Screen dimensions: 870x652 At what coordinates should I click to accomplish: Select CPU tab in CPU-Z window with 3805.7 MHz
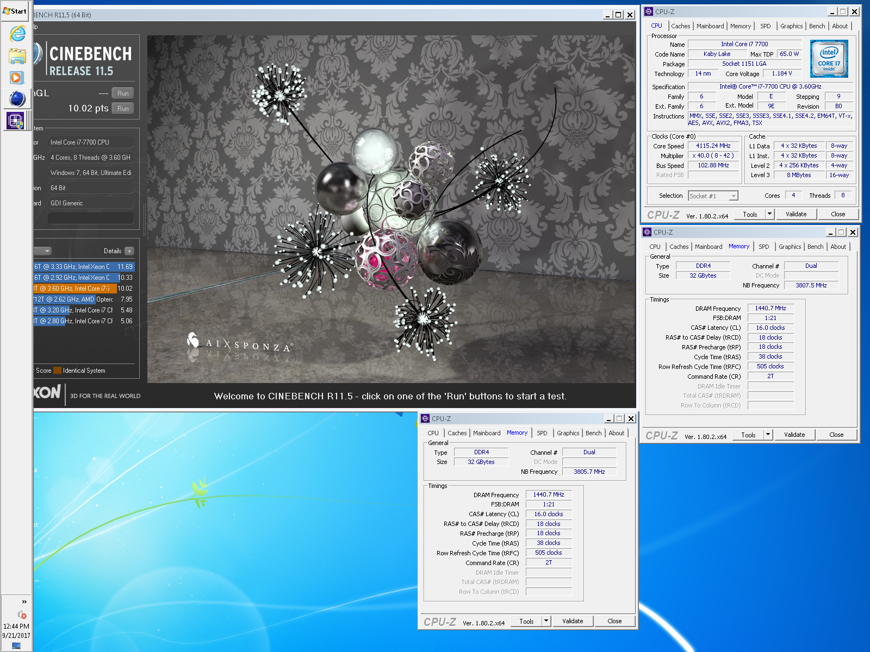pos(433,433)
